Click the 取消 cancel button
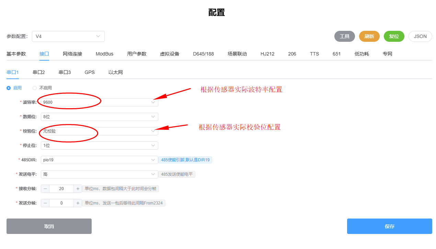436x249 pixels. point(49,226)
